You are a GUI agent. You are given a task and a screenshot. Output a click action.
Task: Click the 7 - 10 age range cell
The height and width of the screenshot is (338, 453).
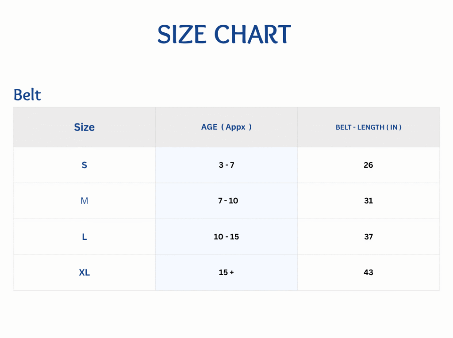pos(228,201)
